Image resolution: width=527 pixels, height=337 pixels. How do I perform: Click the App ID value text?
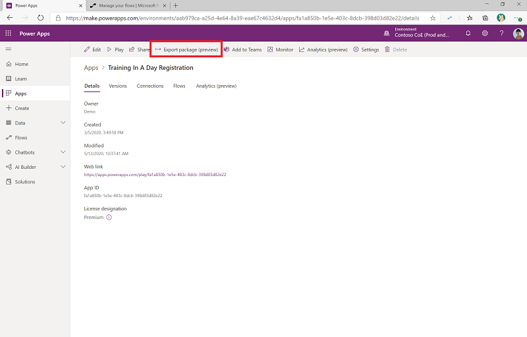(123, 195)
